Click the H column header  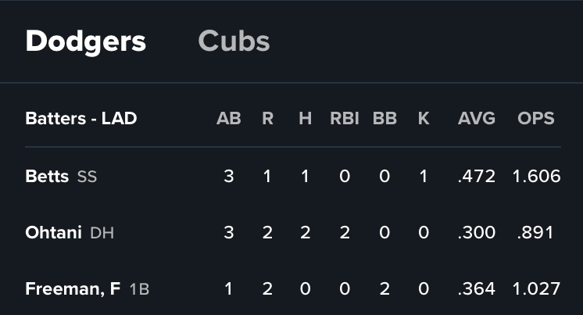(305, 118)
